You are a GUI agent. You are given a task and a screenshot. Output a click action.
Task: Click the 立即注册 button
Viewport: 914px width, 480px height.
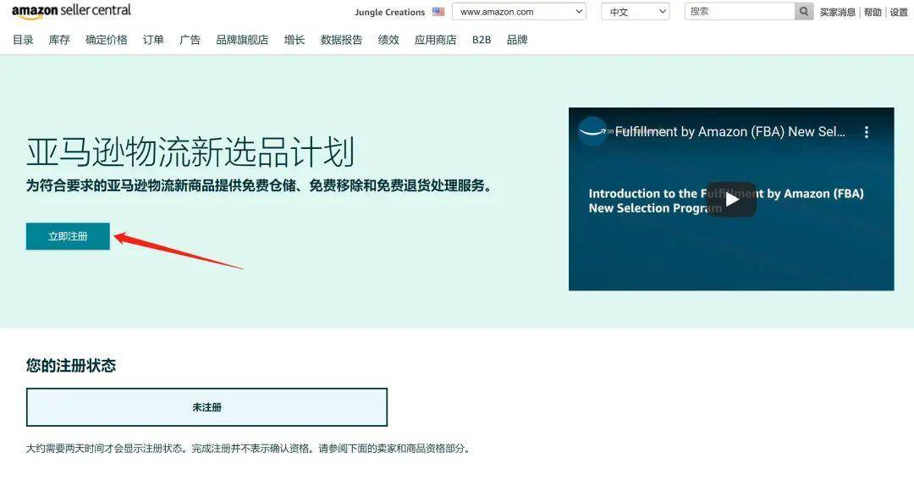[68, 236]
